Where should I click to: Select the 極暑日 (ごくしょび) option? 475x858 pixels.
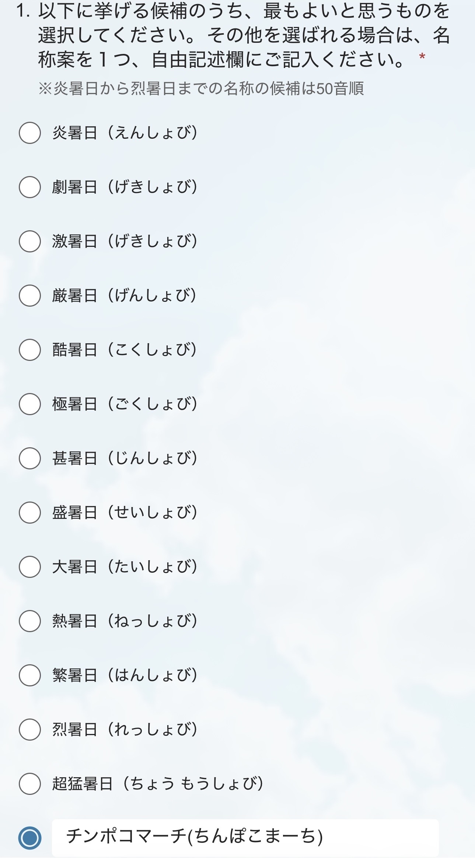pyautogui.click(x=30, y=404)
